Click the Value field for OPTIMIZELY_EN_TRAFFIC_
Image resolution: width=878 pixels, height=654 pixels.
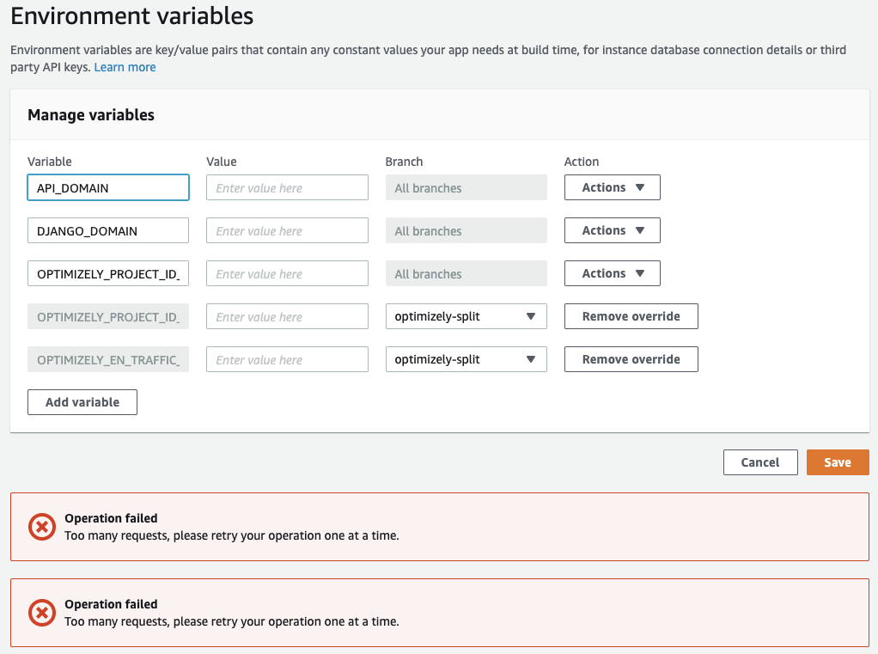pyautogui.click(x=287, y=359)
